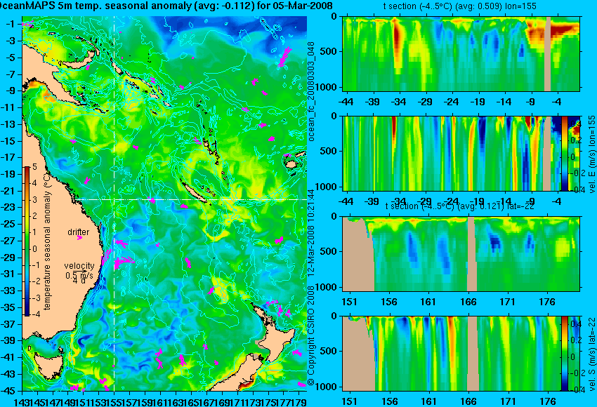Click the tan land column in the lon=155 temperature section
Screen dimensions: 597x407
coord(547,53)
